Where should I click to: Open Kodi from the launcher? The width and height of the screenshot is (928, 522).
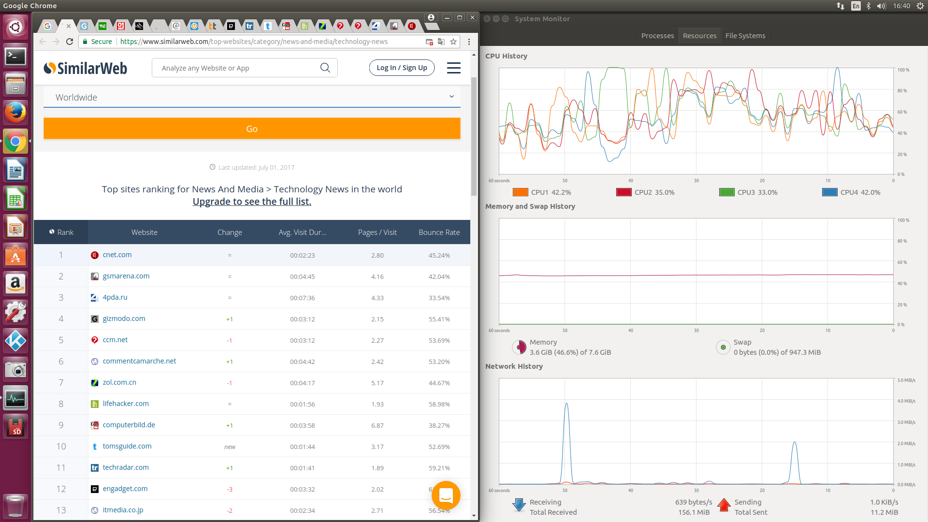click(15, 341)
